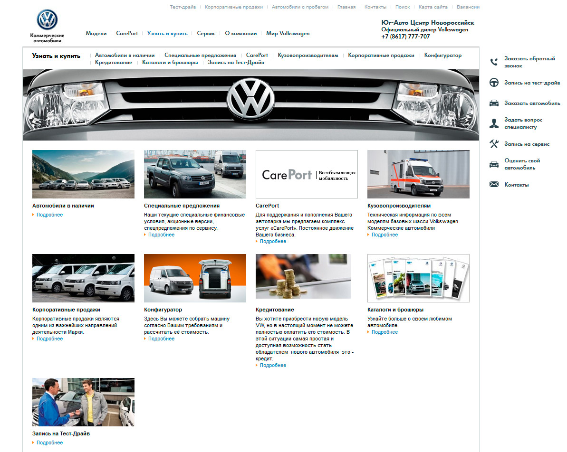567x452 pixels.
Task: Click the car icon beside Заказать автомобиль
Action: (x=494, y=104)
